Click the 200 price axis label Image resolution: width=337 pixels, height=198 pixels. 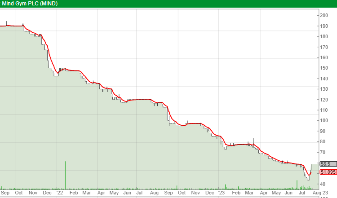324,15
